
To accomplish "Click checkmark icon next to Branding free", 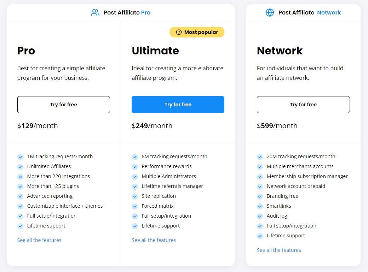I will (260, 196).
